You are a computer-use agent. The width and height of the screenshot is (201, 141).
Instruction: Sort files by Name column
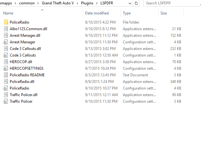[x=8, y=13]
